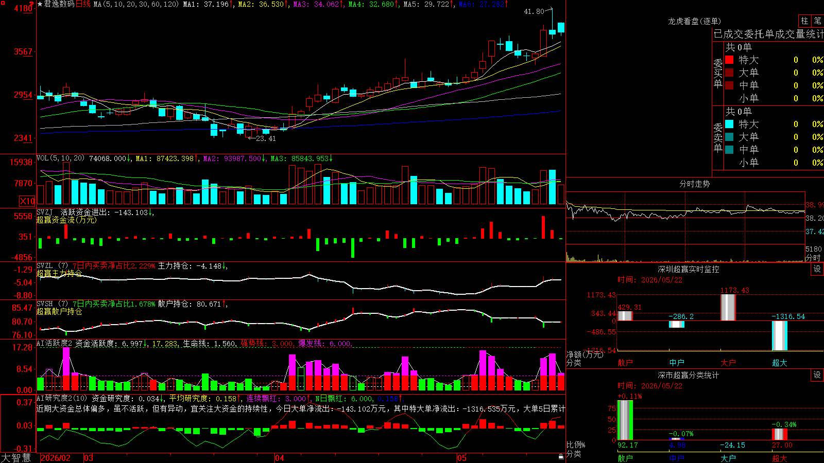This screenshot has width=824, height=463.
Task: Click the dark red 中单 buy-order swatch
Action: pyautogui.click(x=729, y=85)
